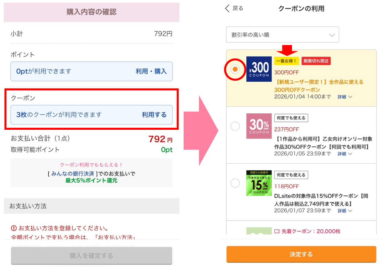Click the 300 yen coupon image
Screen dimensions: 386x269
pos(259,69)
